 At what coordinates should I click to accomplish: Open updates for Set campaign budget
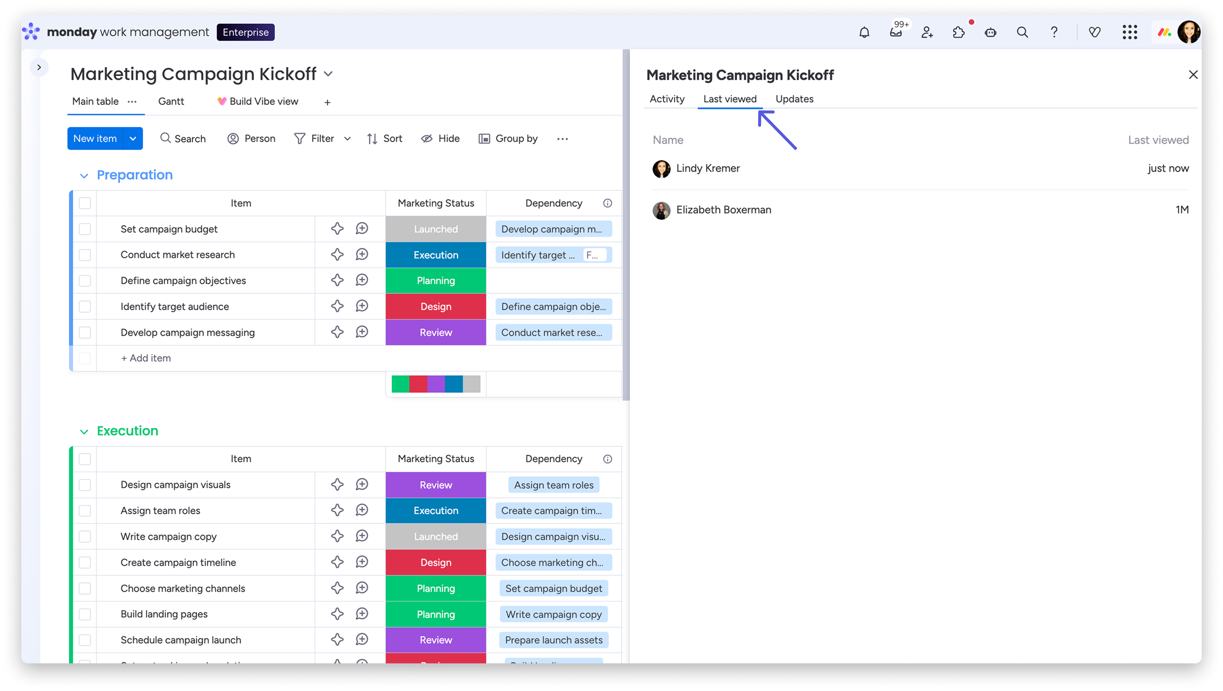click(362, 229)
